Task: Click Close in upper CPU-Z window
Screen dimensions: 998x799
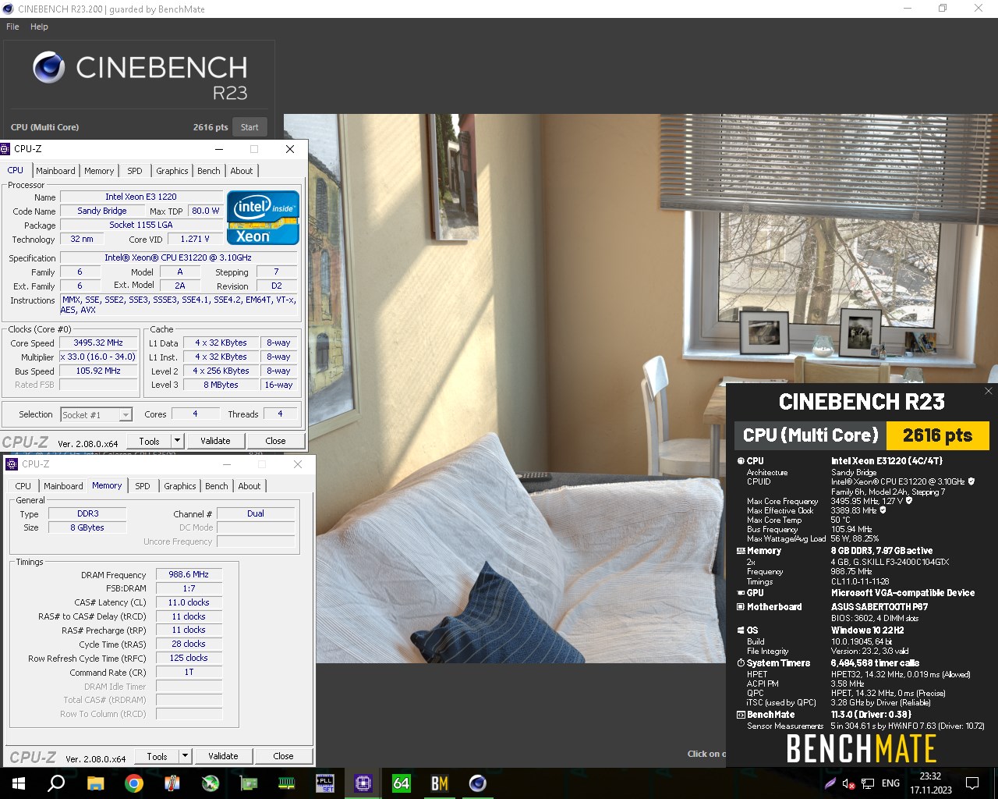Action: pos(275,441)
